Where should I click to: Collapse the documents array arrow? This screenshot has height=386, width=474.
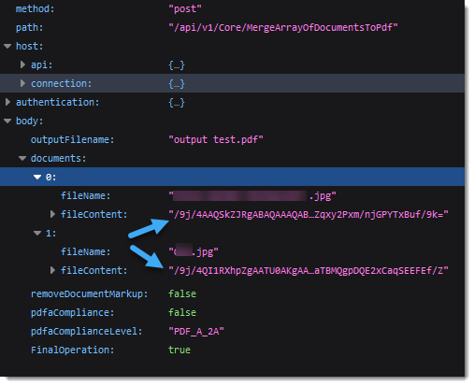pyautogui.click(x=22, y=159)
